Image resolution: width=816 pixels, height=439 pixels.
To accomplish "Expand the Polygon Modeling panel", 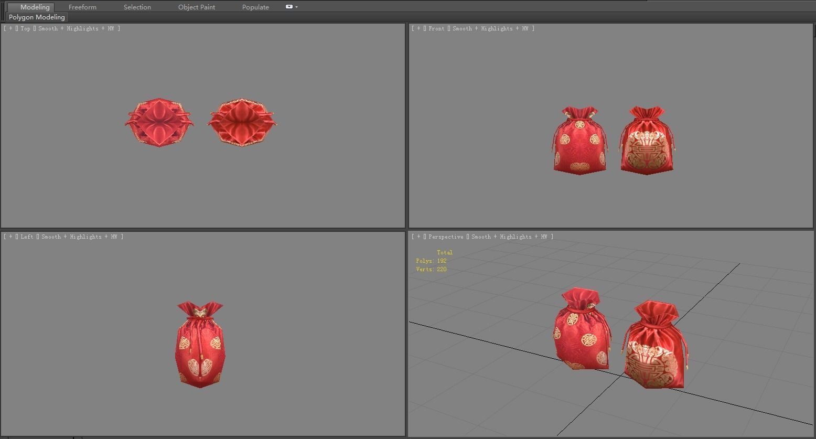I will coord(37,17).
